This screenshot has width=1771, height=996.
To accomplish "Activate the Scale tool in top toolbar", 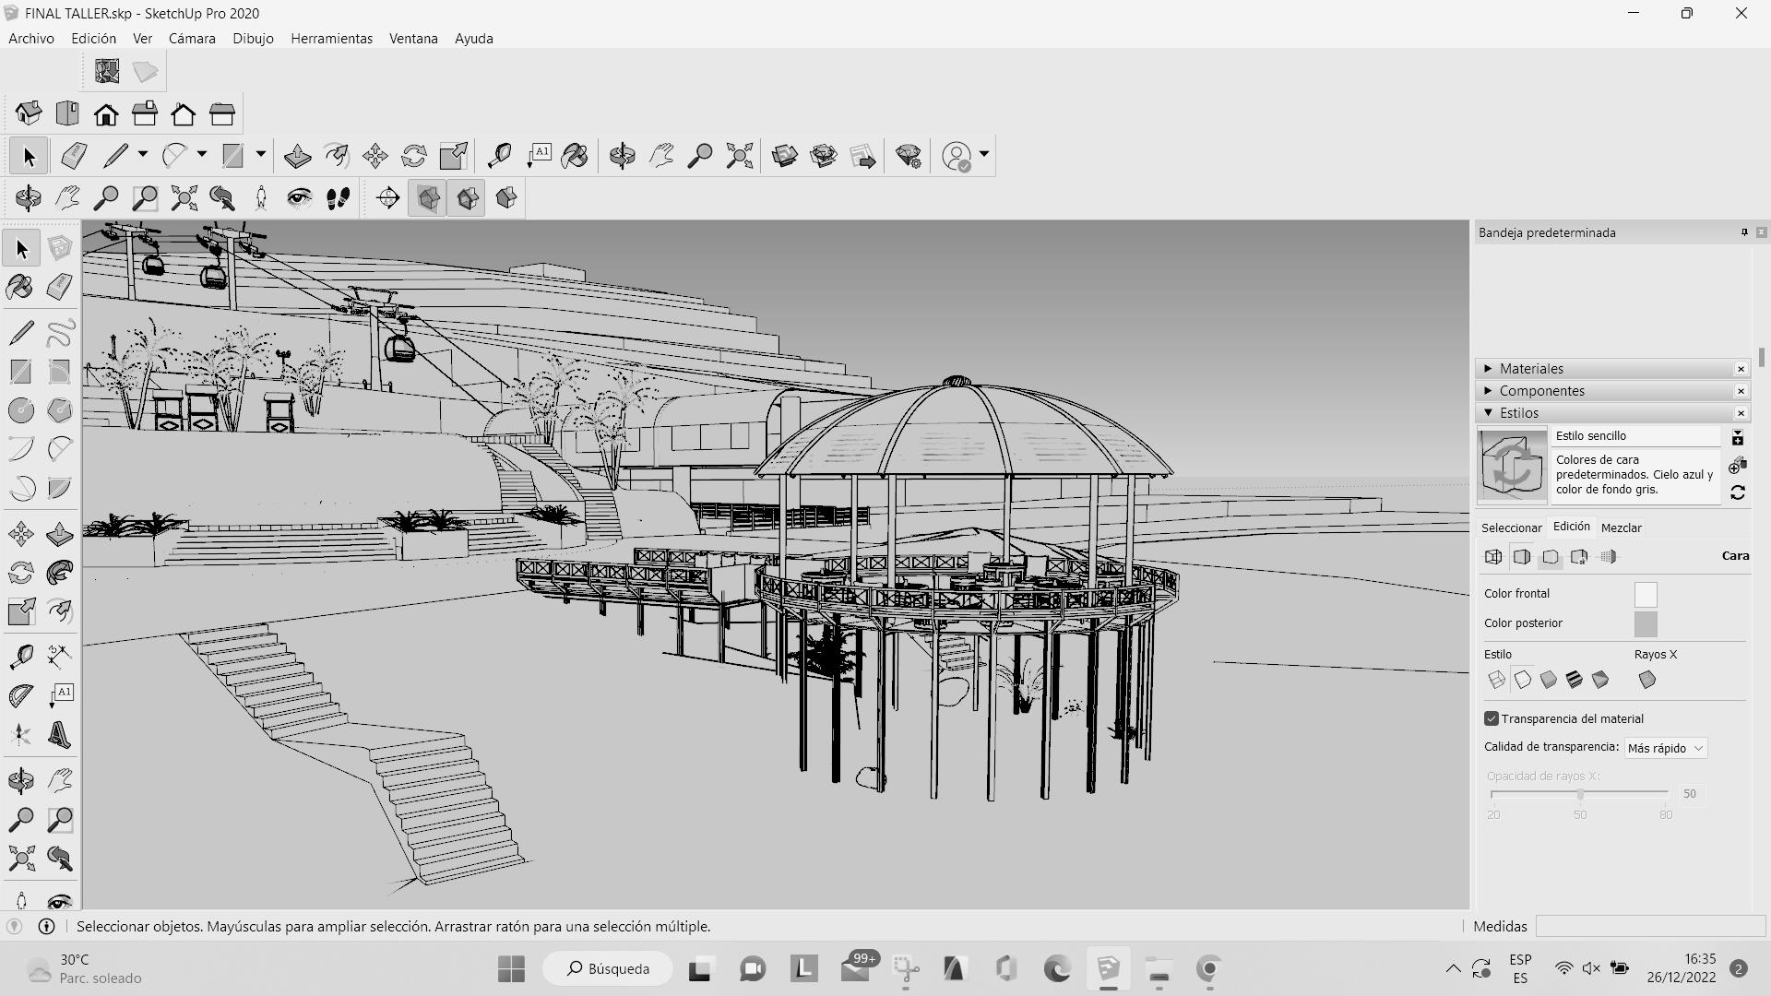I will click(x=454, y=156).
